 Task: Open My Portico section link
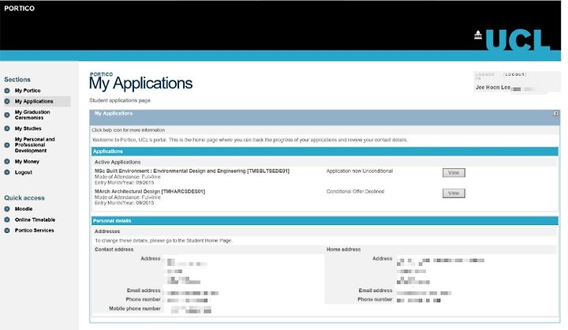coord(28,91)
